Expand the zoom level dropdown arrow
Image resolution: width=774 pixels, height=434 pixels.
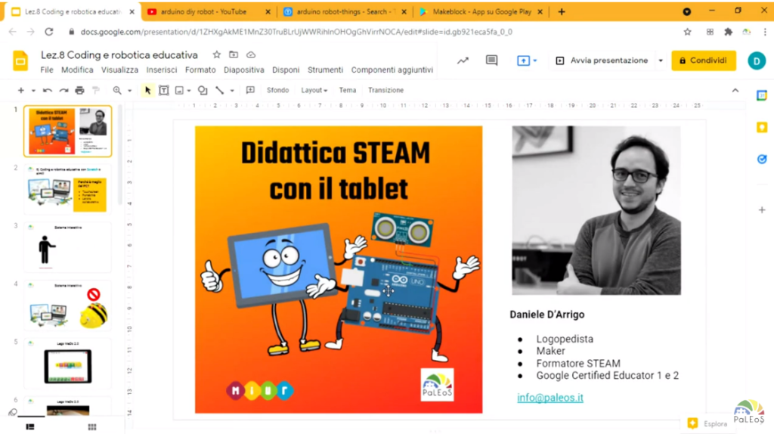(130, 91)
